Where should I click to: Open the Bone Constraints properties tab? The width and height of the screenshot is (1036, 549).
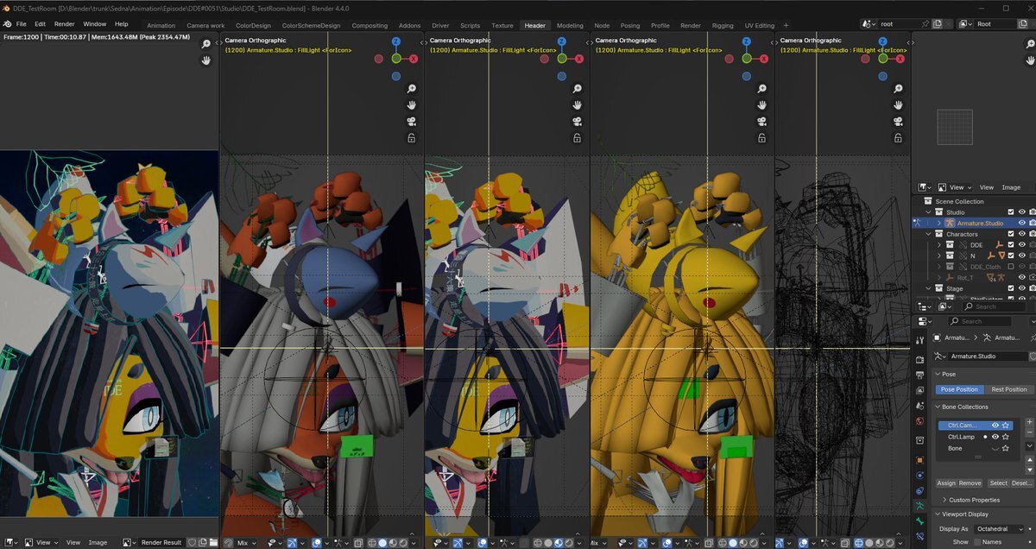919,537
